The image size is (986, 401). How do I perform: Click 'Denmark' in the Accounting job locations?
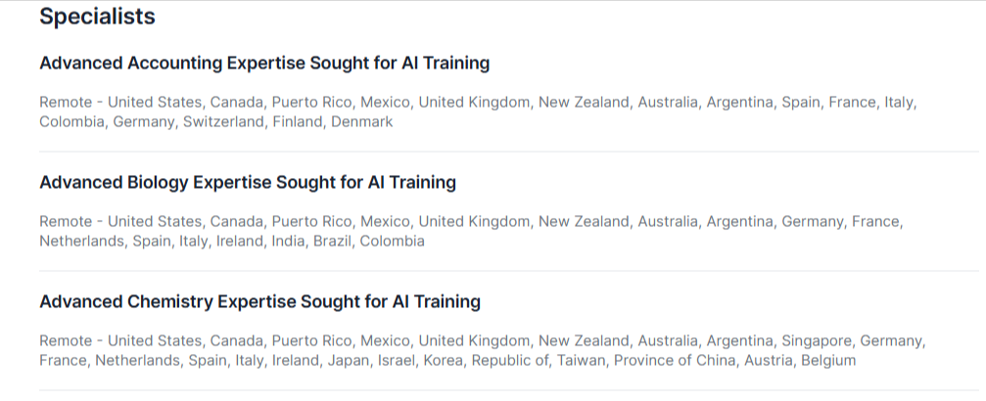click(361, 122)
